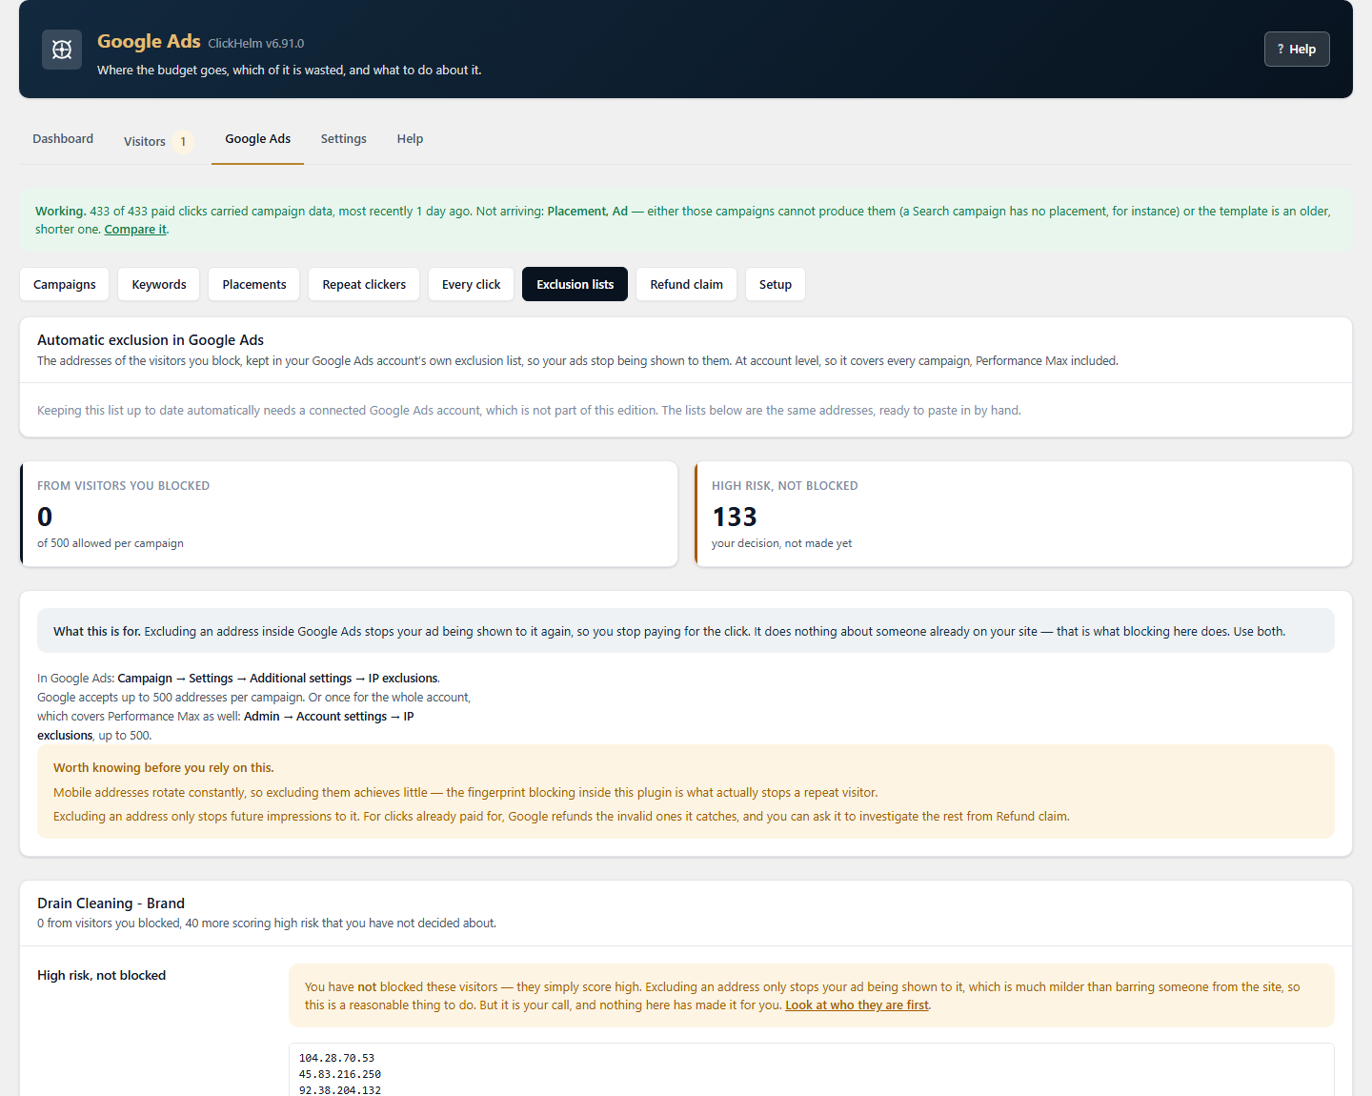Open the Placements sub-tab
Viewport: 1372px width, 1096px height.
[x=254, y=284]
